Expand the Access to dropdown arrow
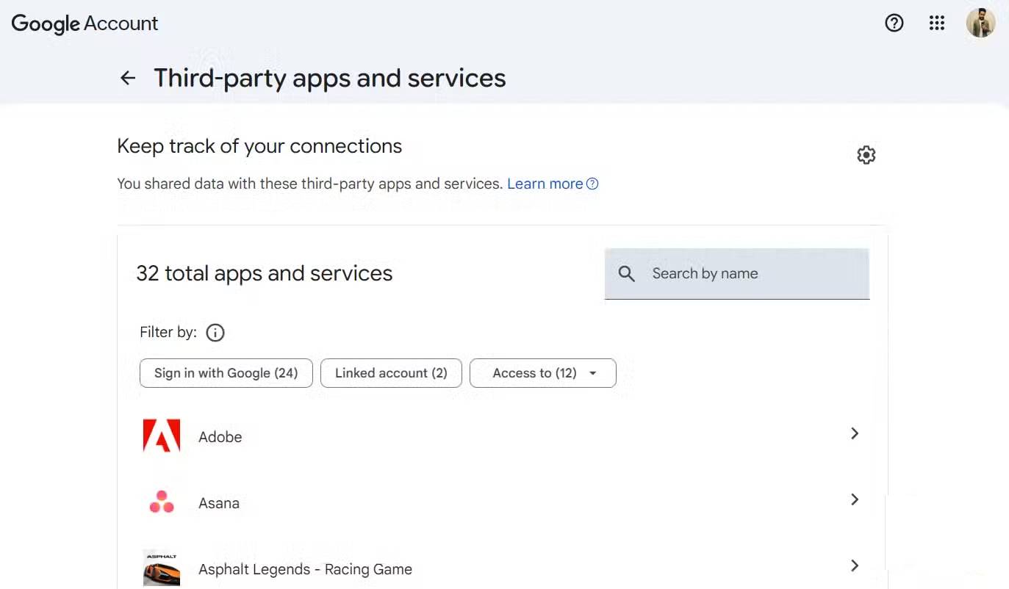The width and height of the screenshot is (1009, 589). point(592,372)
